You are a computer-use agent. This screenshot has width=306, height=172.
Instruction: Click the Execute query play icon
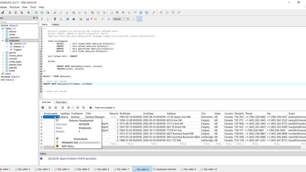pos(42,19)
